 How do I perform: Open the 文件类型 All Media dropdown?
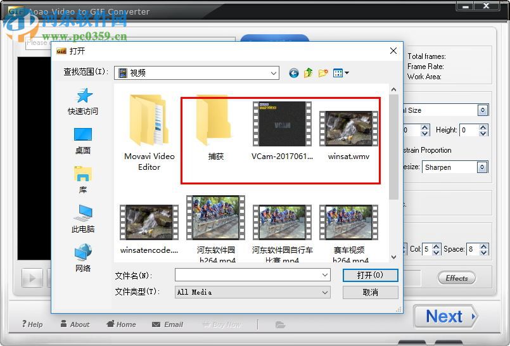tap(253, 292)
